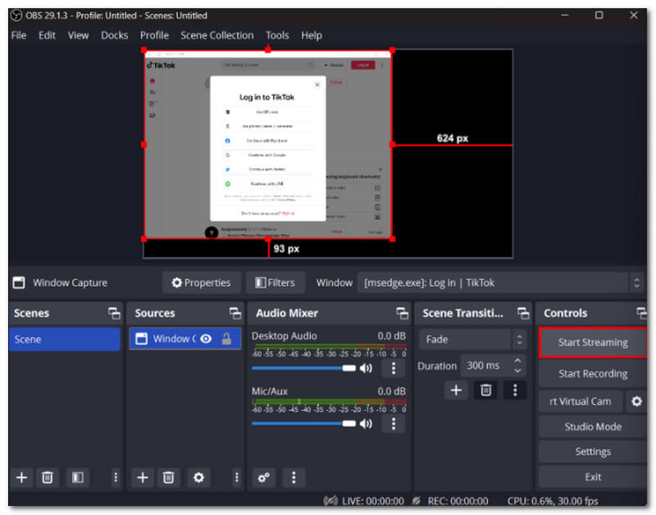This screenshot has height=515, width=656.
Task: Mute Mic/Aux with the speaker icon
Action: click(x=366, y=424)
